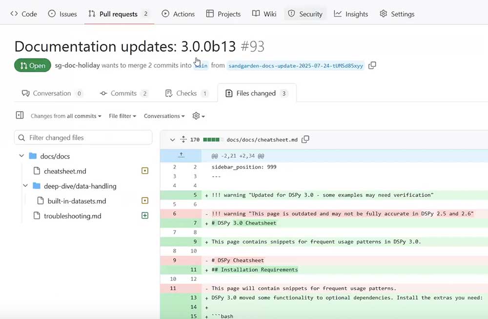
Task: Click modified status icon for cheatsheet.md
Action: point(145,171)
